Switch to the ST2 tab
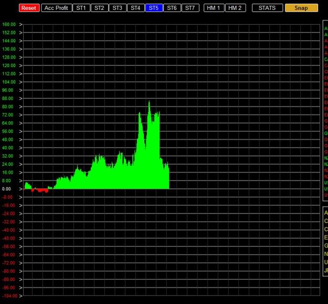 [99, 8]
